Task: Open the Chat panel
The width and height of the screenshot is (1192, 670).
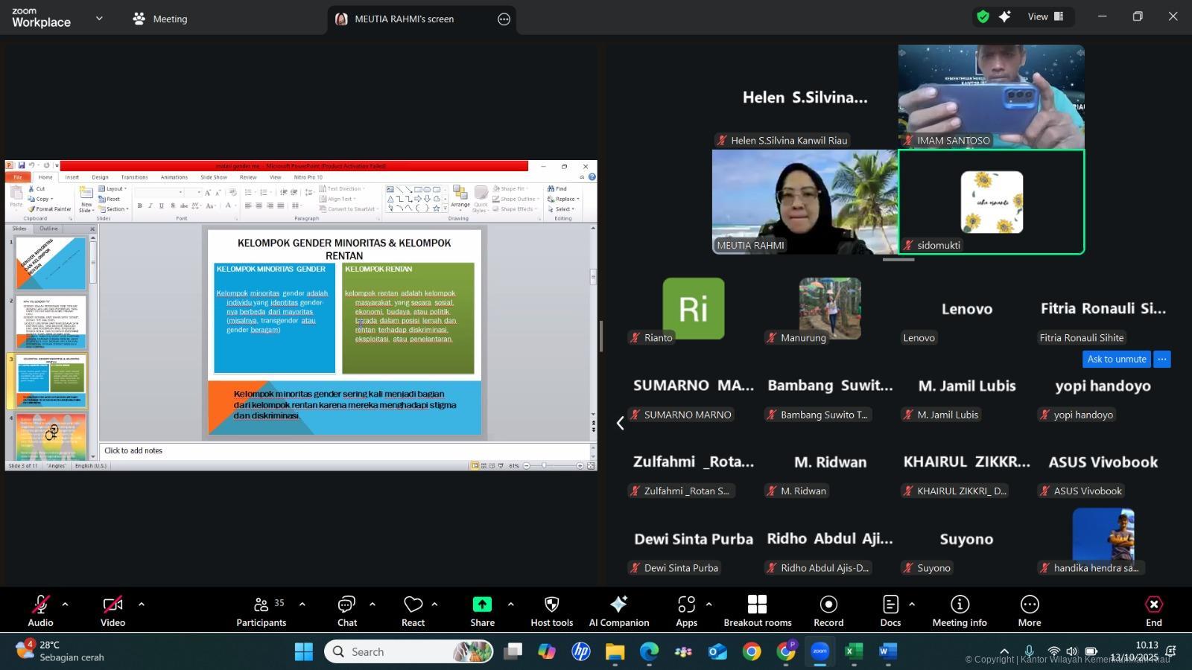Action: pos(346,610)
